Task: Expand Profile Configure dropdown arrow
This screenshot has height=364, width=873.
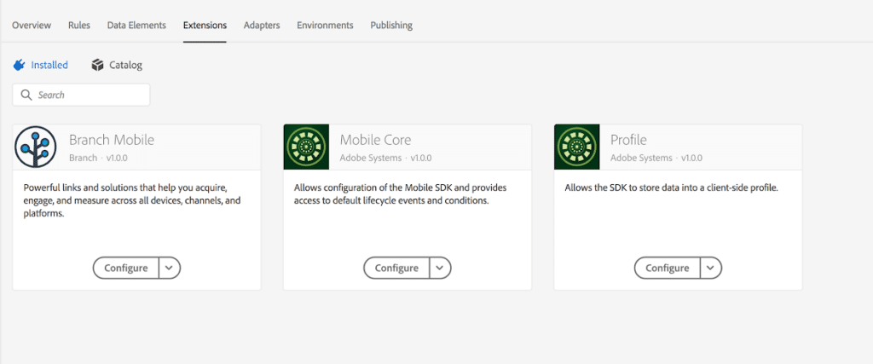Action: coord(710,268)
